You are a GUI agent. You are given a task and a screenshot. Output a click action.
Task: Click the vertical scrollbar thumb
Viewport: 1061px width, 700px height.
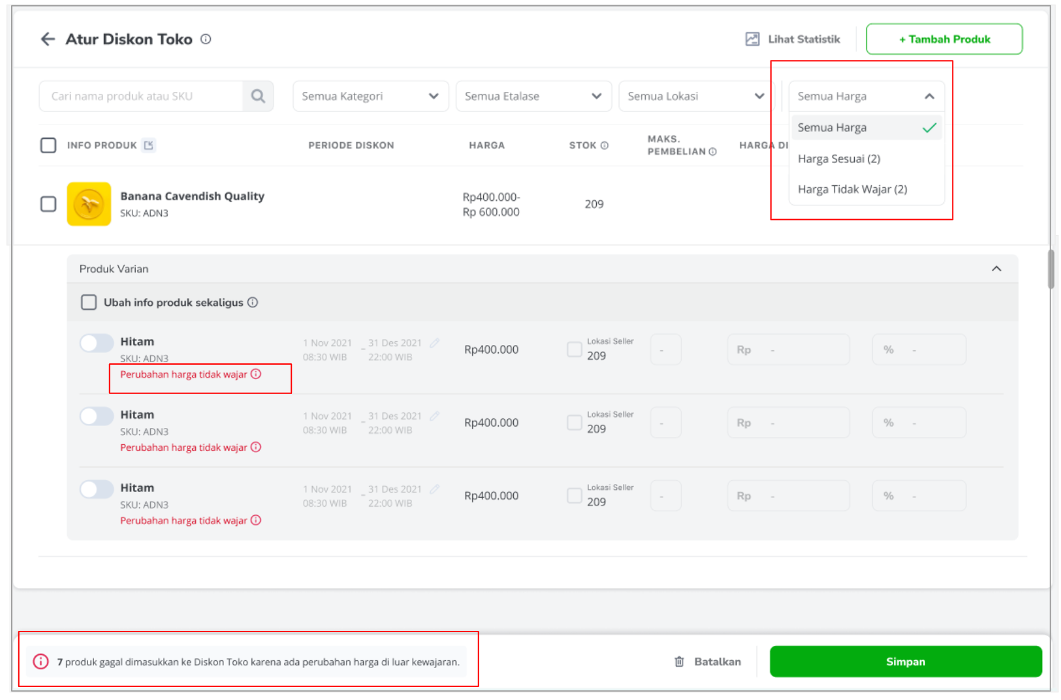tap(1051, 269)
